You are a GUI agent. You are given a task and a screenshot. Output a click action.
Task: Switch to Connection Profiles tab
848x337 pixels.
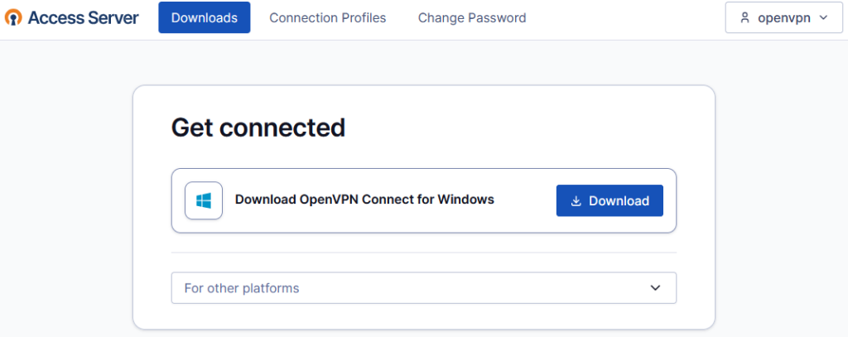click(328, 18)
